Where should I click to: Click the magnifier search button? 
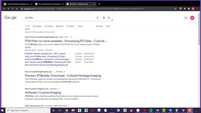109,18
